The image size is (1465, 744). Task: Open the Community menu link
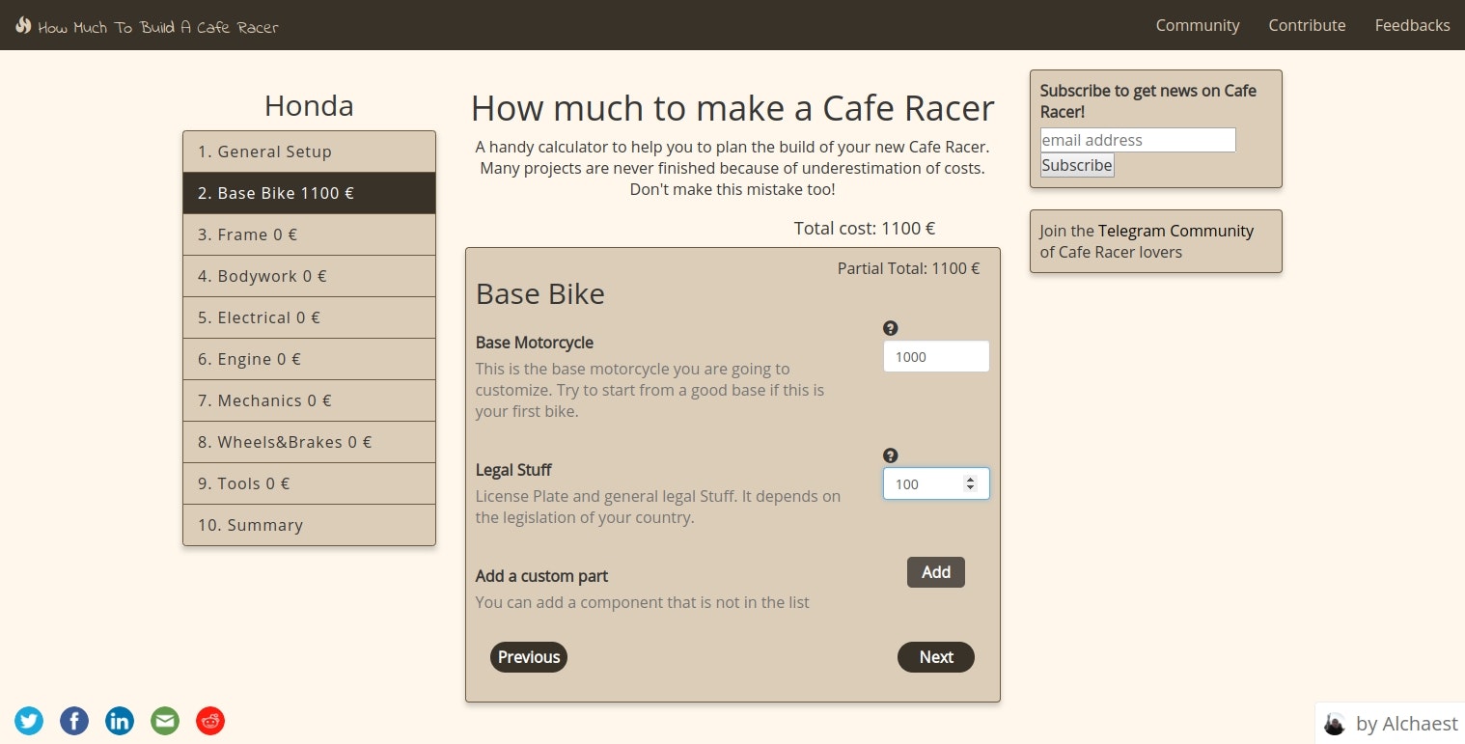click(x=1198, y=25)
